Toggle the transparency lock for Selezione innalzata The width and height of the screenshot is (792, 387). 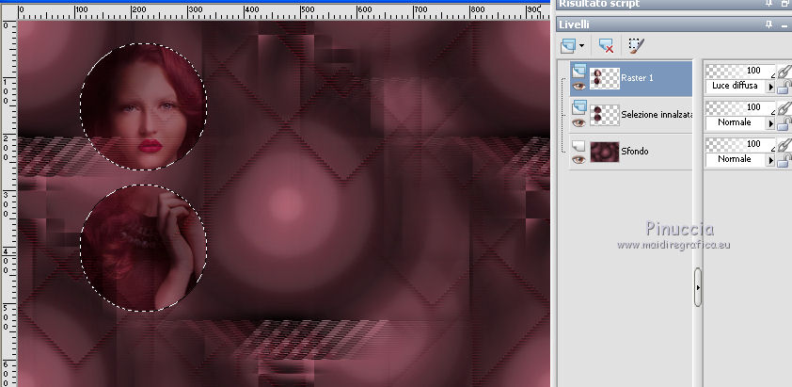[784, 123]
